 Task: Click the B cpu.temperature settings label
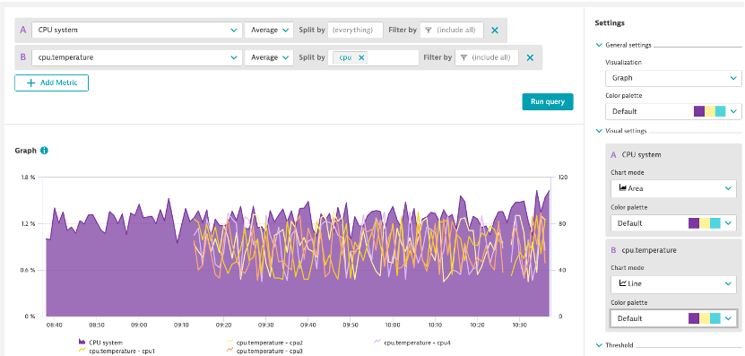[644, 250]
